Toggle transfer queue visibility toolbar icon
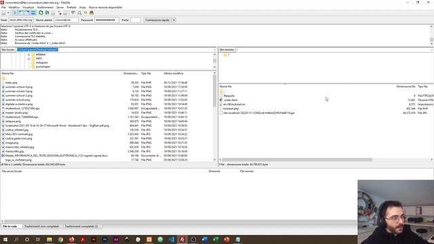434x244 pixels. click(x=33, y=13)
